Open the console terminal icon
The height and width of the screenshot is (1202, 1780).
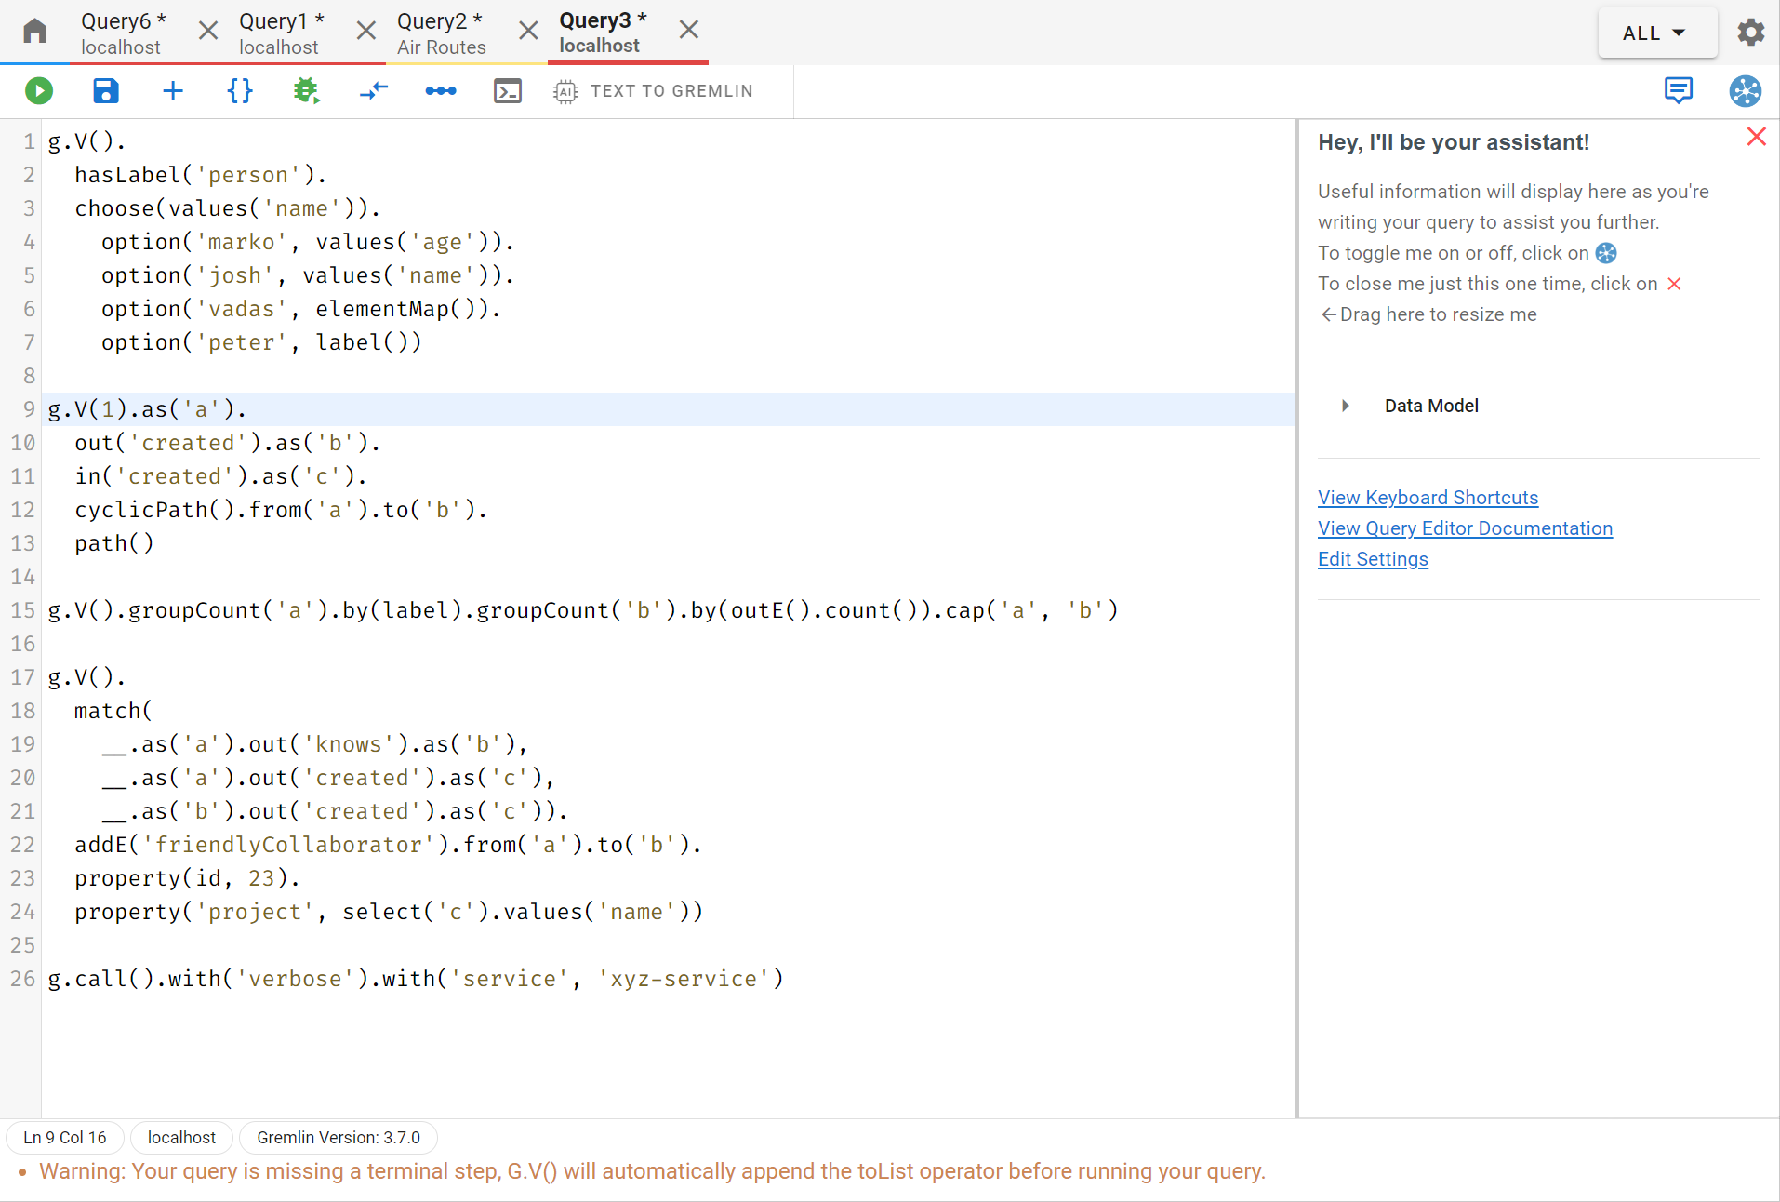(x=508, y=90)
